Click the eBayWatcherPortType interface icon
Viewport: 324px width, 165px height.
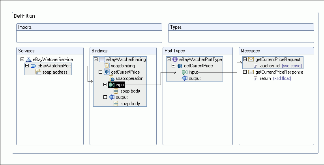click(175, 59)
